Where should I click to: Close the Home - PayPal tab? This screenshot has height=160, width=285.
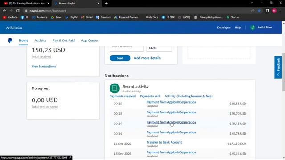[x=98, y=3]
